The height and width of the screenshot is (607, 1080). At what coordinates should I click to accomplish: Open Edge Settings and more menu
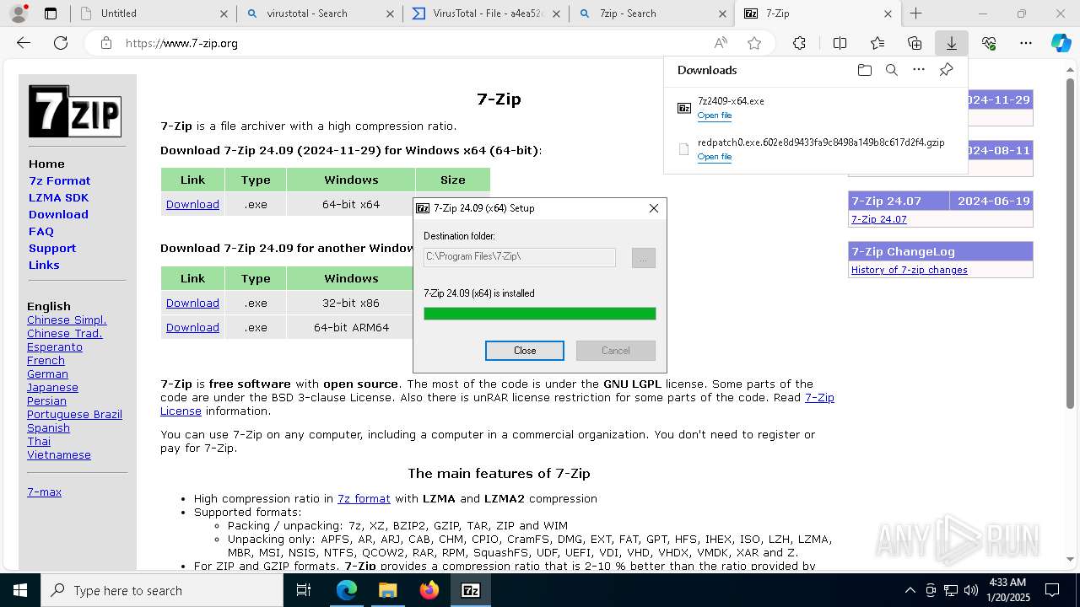tap(1026, 43)
